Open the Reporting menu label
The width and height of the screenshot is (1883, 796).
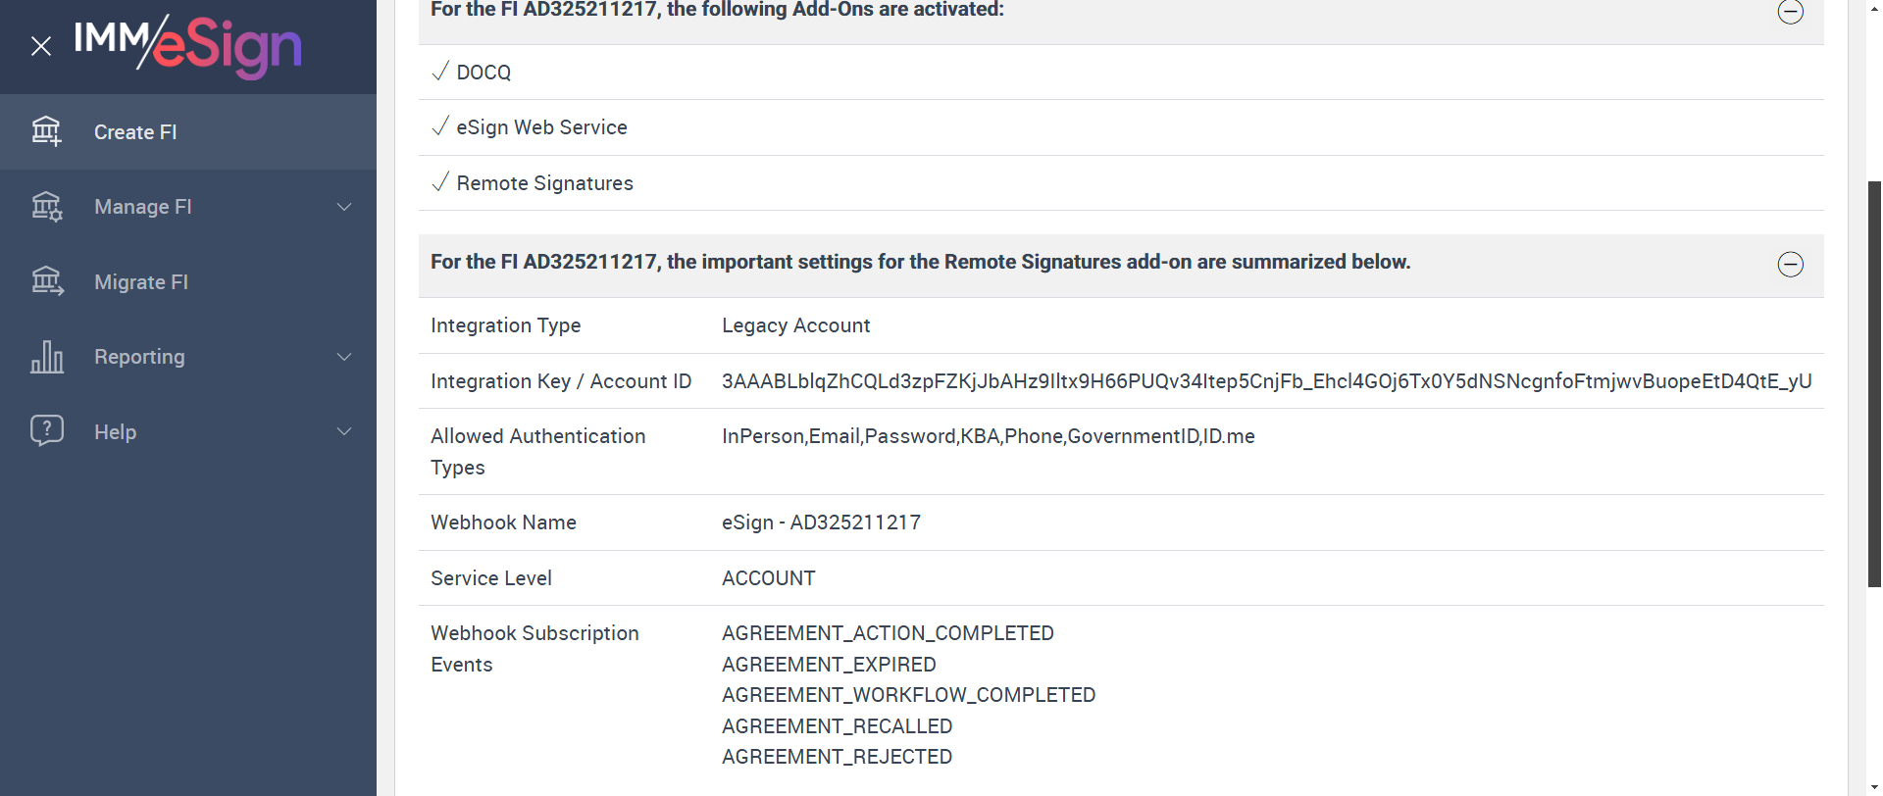coord(139,357)
